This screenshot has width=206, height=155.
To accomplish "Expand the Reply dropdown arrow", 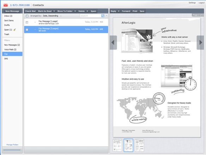I will point(119,11).
